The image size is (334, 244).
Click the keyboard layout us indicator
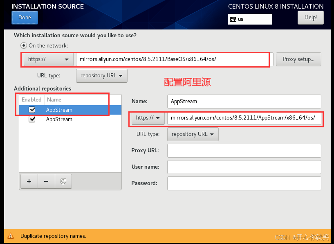(250, 19)
